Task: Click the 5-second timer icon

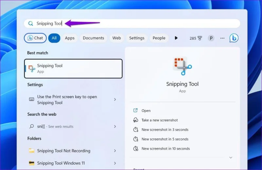Action: (x=136, y=139)
